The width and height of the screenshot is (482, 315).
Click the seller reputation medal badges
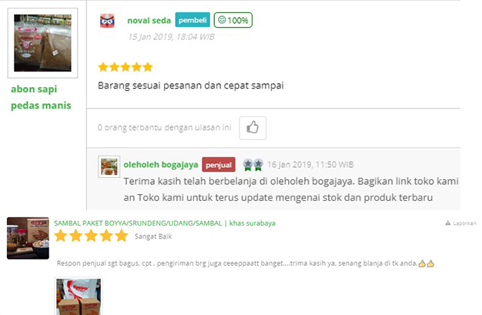[253, 165]
